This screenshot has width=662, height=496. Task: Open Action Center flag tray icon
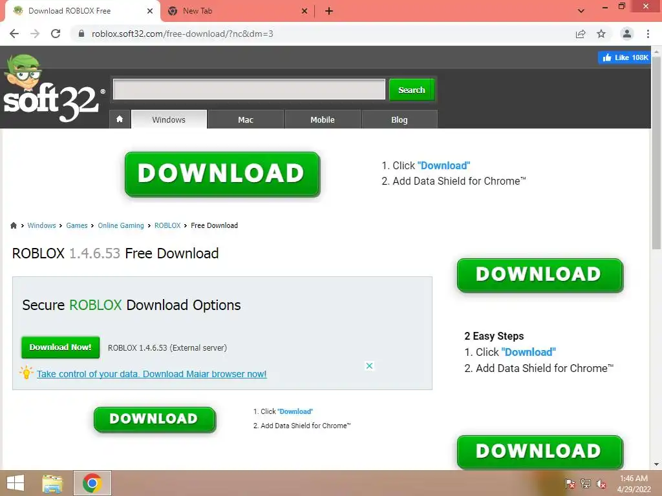coord(570,484)
